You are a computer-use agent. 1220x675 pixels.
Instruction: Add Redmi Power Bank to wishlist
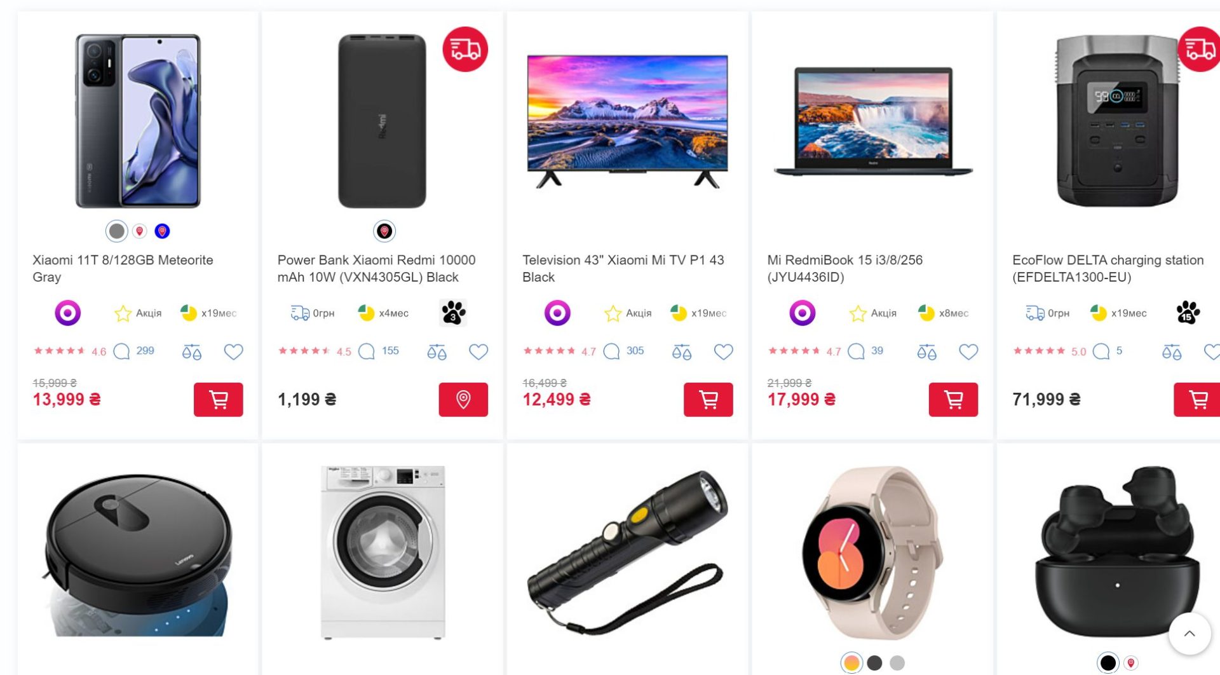[x=478, y=351]
